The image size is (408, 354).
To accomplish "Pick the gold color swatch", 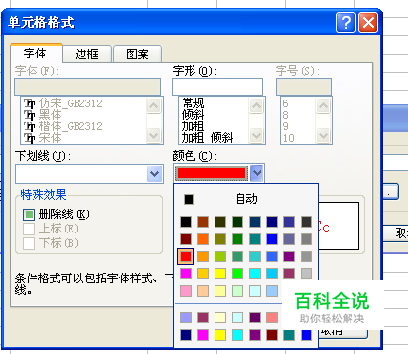I will pos(203,274).
